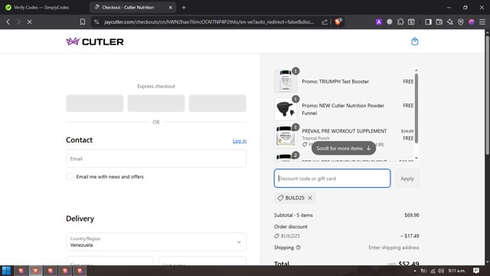Click the Cutler logo in header
The image size is (490, 276).
pyautogui.click(x=95, y=41)
